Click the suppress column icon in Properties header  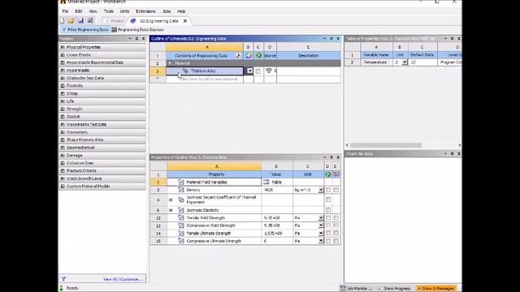tap(328, 174)
